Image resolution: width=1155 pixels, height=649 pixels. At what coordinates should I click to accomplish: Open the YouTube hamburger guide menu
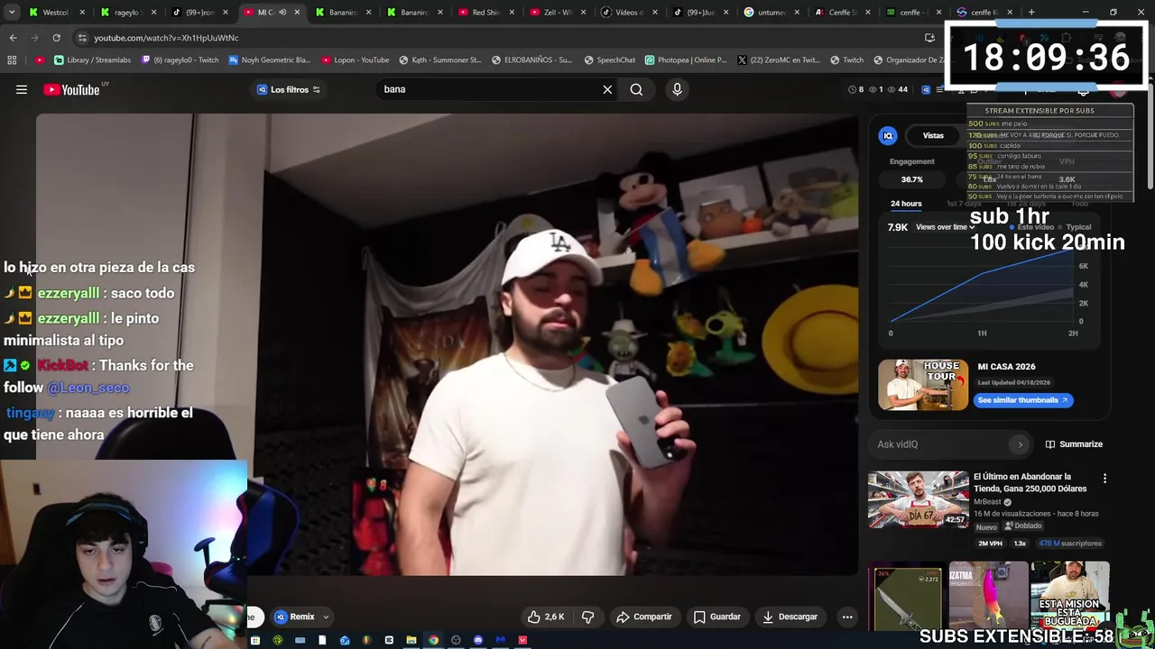pos(22,89)
